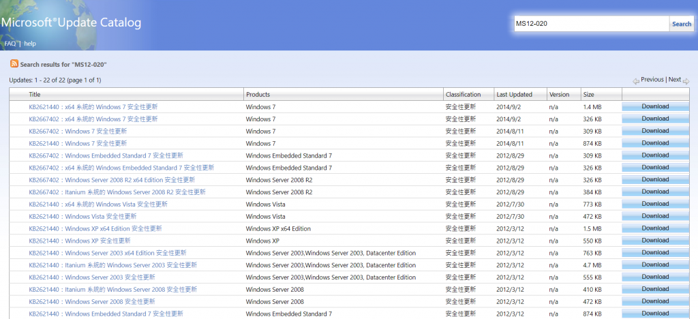Click the Search button

coord(682,24)
